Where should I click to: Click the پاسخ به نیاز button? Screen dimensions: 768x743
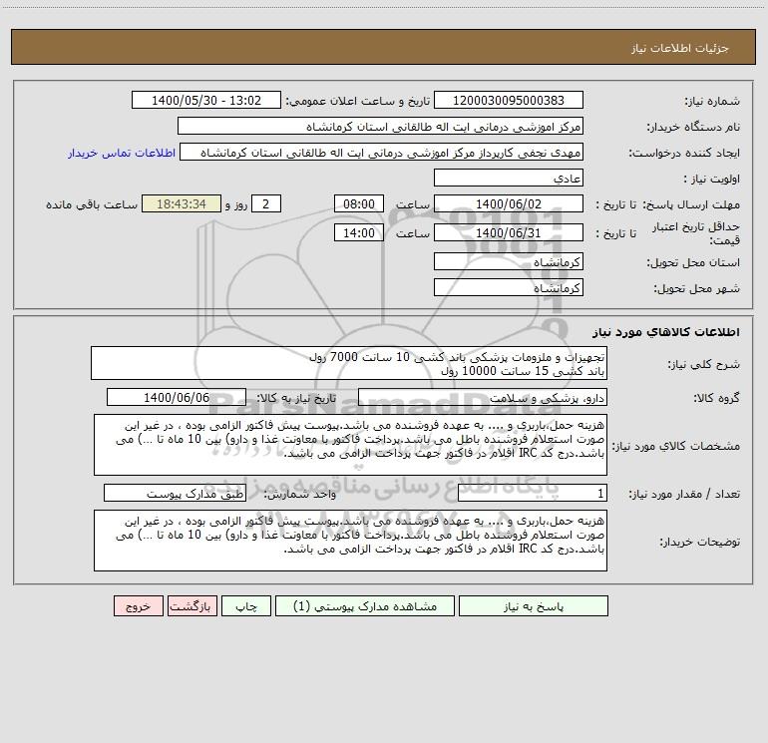533,605
